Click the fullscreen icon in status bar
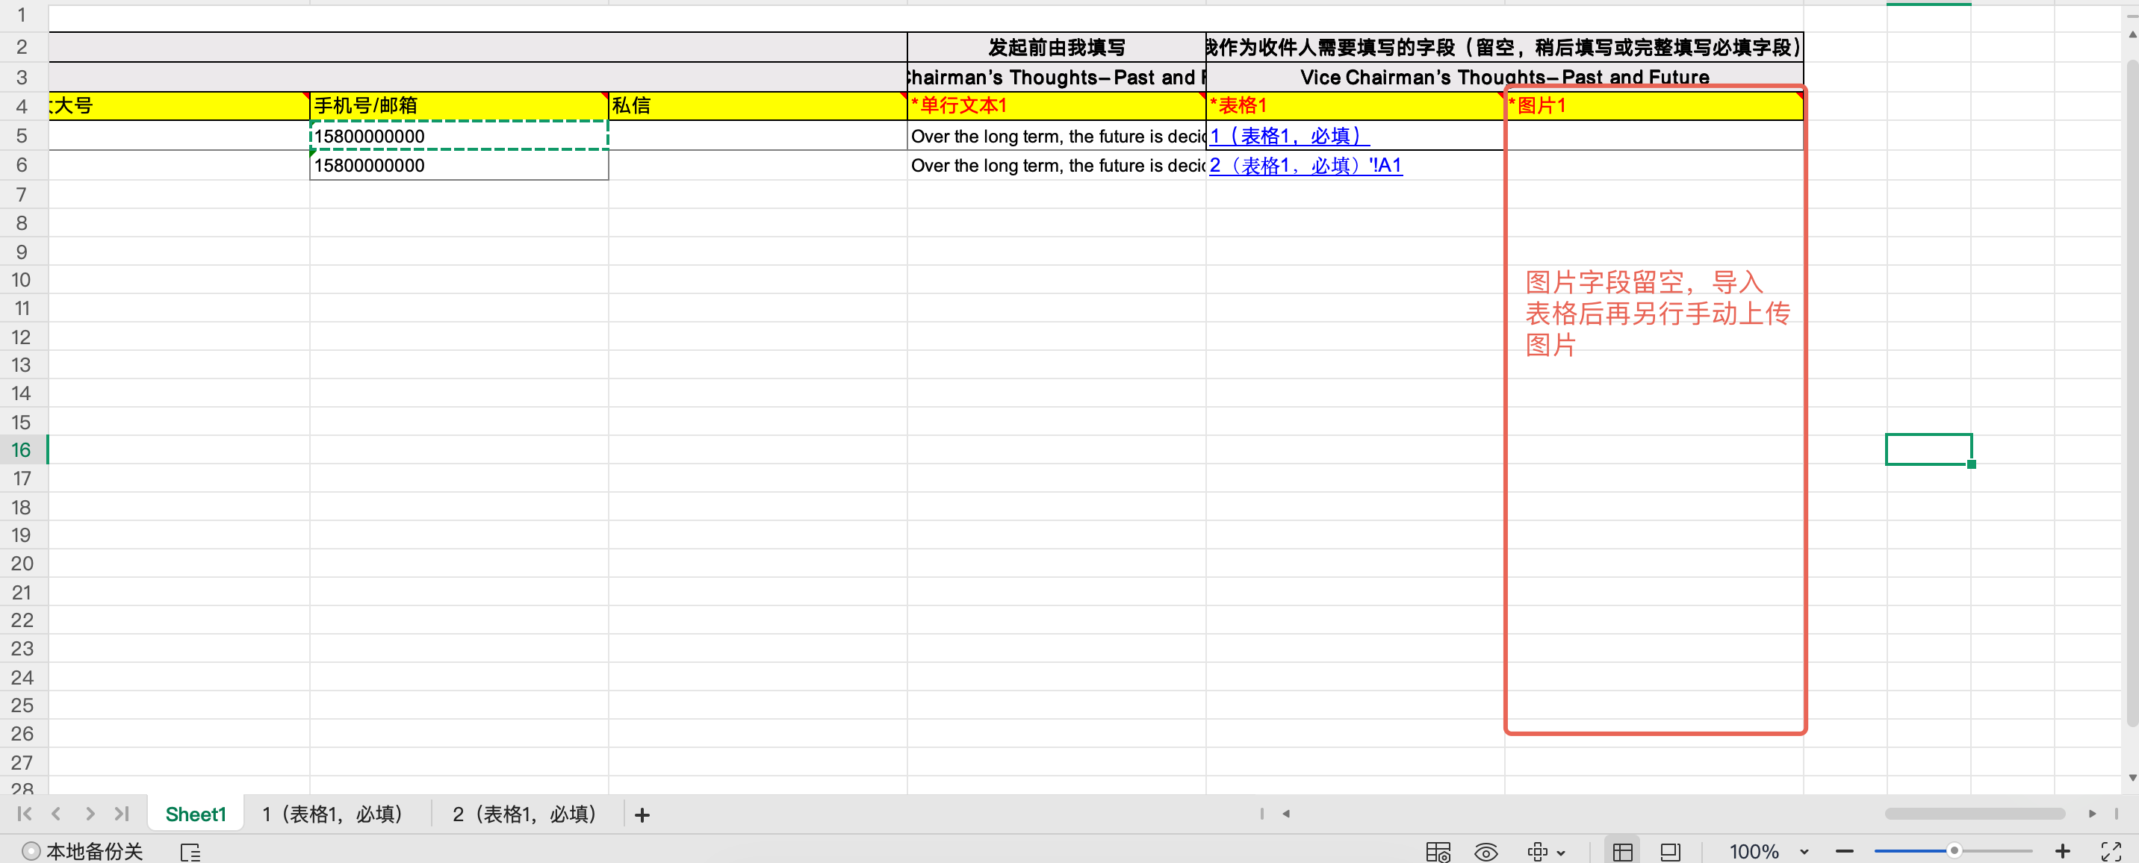Viewport: 2139px width, 863px height. click(x=2111, y=851)
